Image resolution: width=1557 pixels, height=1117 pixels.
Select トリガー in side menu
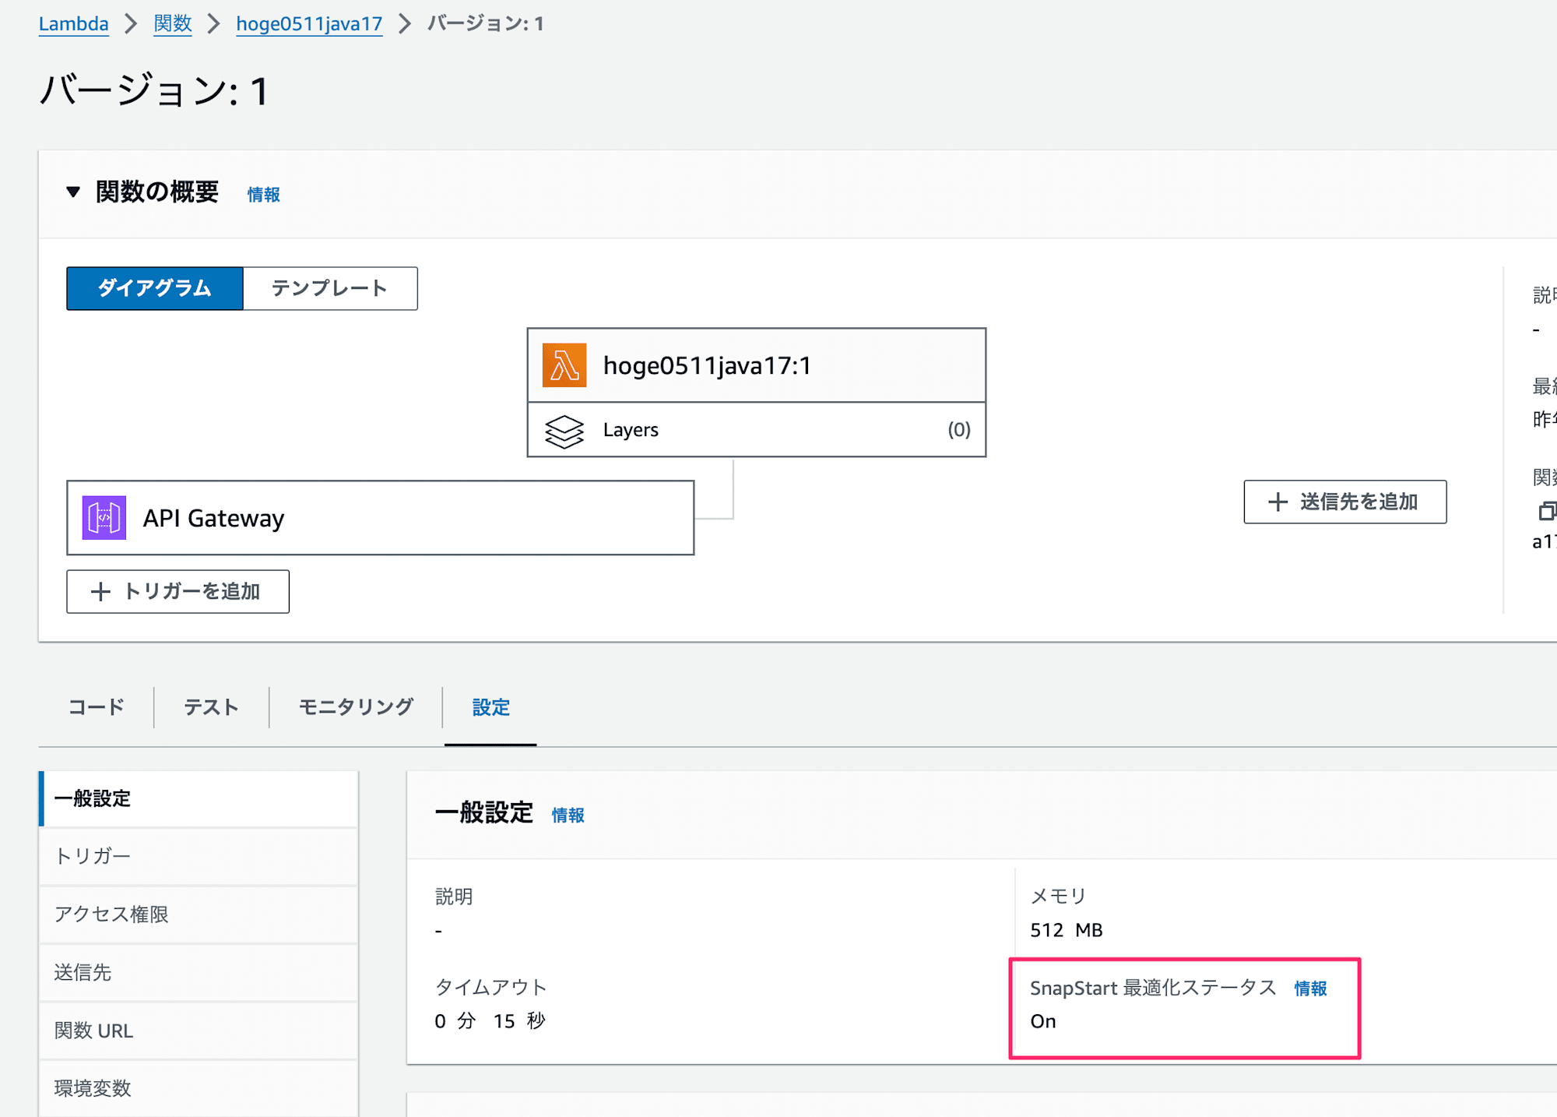coord(199,857)
